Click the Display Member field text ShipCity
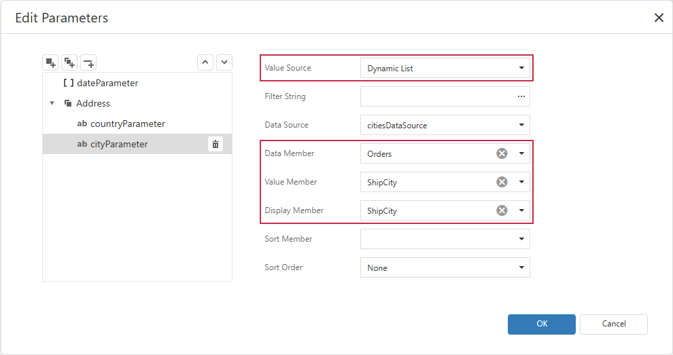The width and height of the screenshot is (673, 355). [382, 211]
